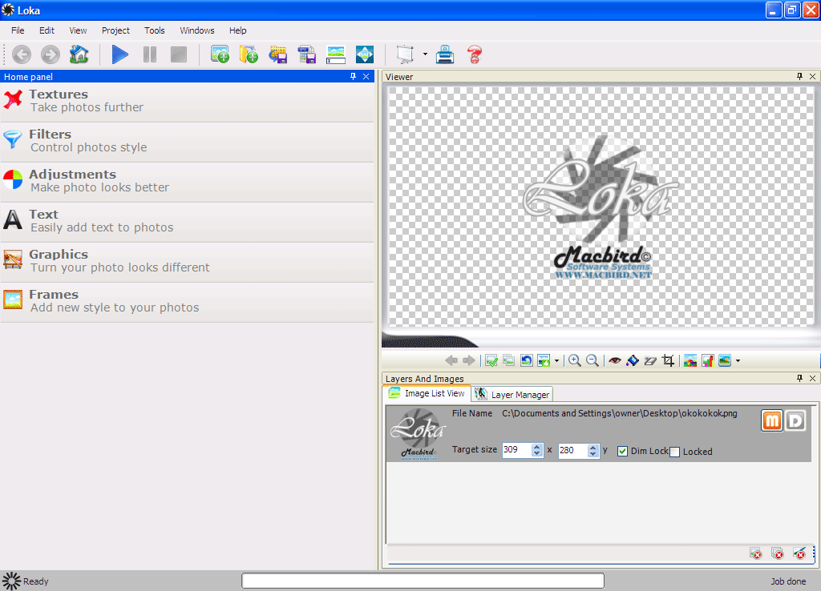Click the add folder icon in main toolbar
Screen dimensions: 821x591
point(249,54)
